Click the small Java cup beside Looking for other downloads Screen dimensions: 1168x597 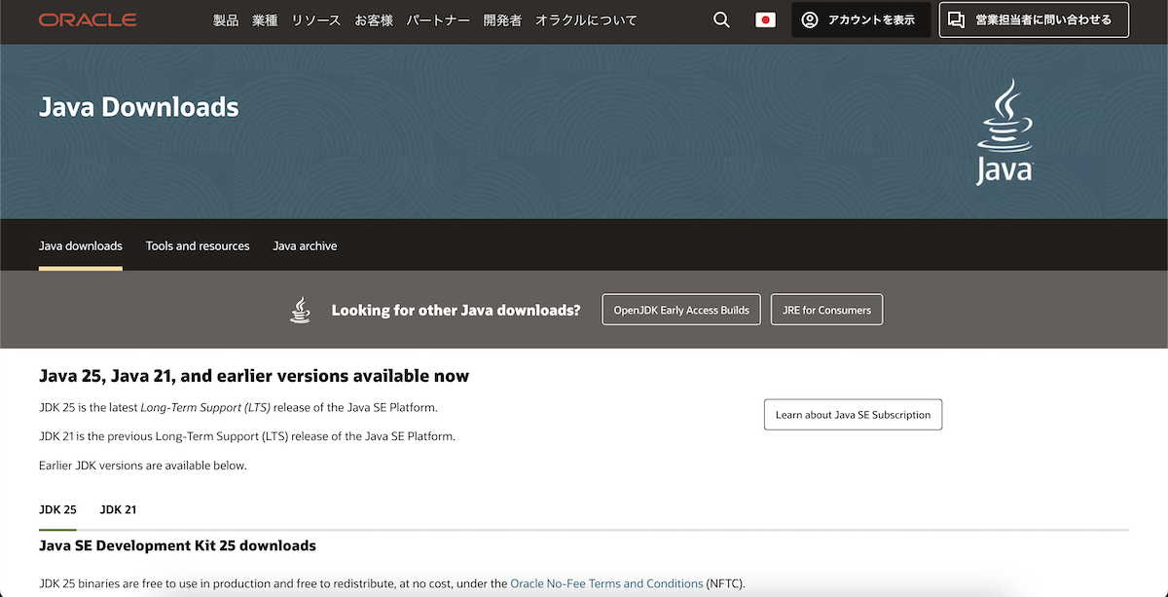[300, 309]
